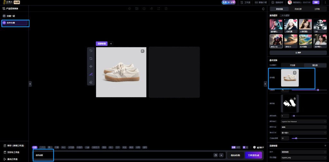Viewport: 329px width, 162px height.
Task: Select the move tool with four arrows
Action: (x=91, y=66)
